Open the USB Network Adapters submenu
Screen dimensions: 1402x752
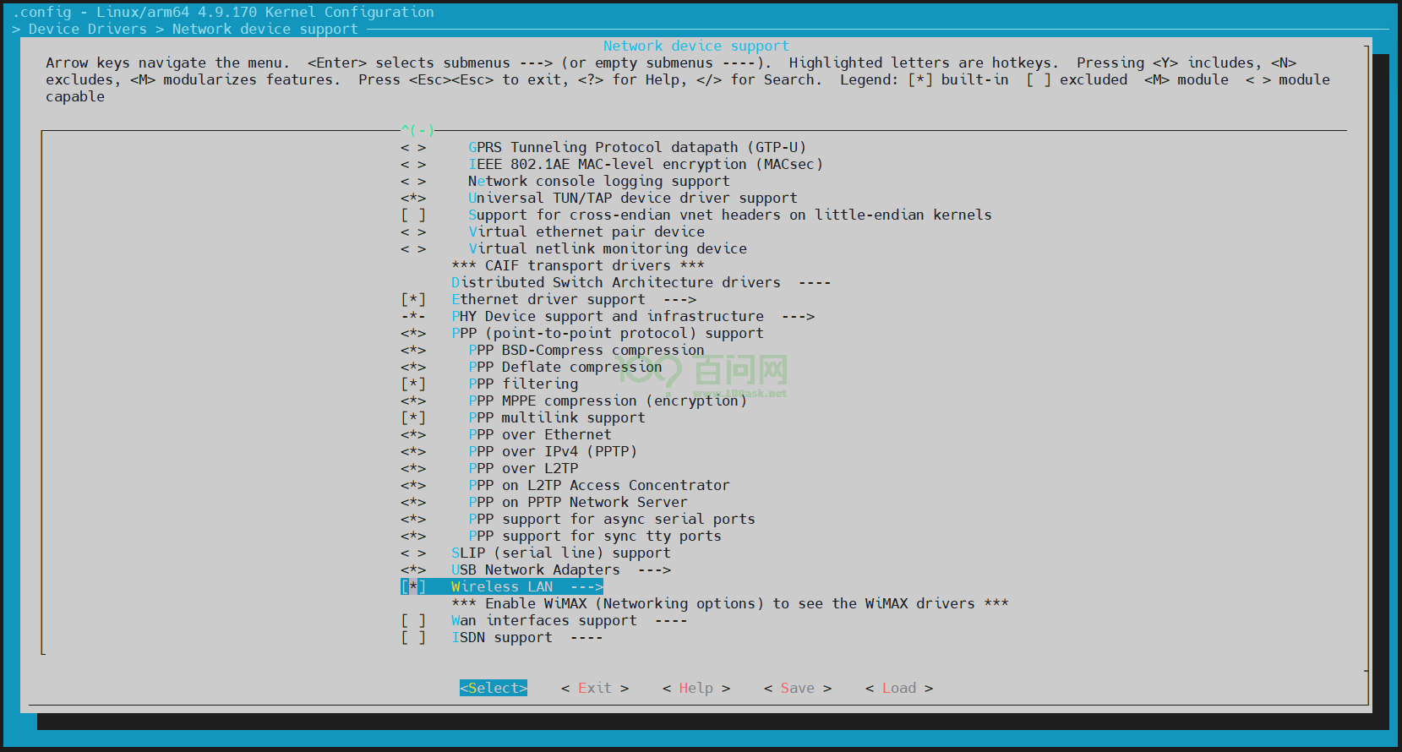click(560, 569)
